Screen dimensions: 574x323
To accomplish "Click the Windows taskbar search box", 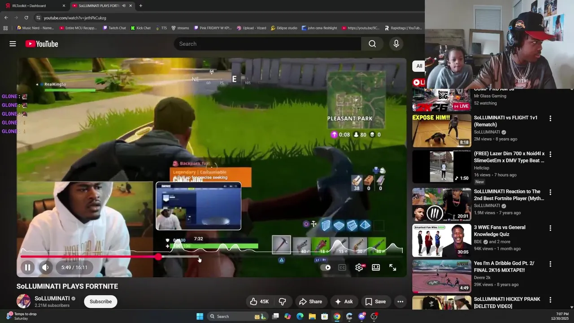I will click(237, 316).
